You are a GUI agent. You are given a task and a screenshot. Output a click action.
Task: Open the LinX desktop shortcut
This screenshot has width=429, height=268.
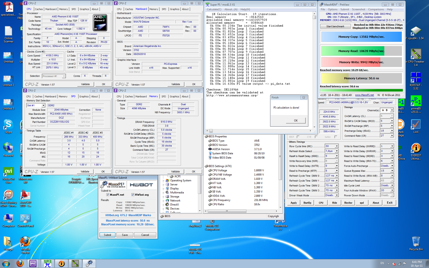click(416, 126)
